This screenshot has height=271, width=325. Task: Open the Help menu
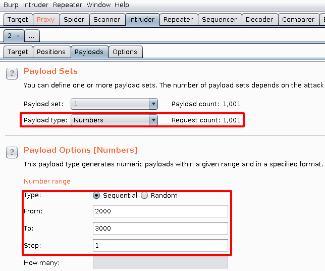122,5
